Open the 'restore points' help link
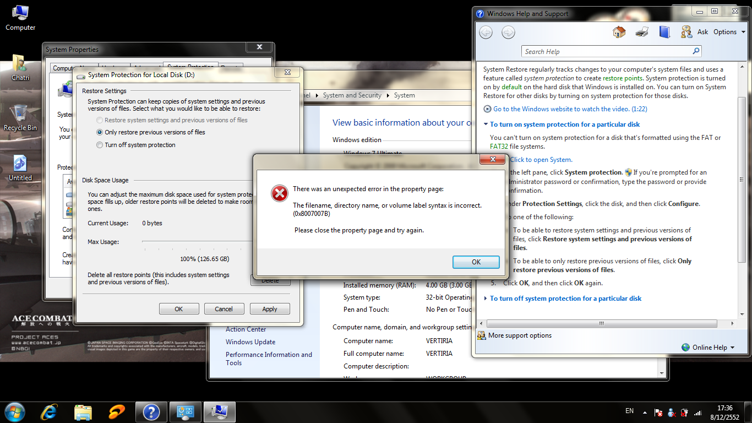The width and height of the screenshot is (752, 423). [x=622, y=78]
